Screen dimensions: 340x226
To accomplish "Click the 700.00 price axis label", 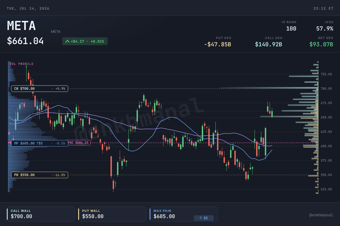I will [x=326, y=89].
